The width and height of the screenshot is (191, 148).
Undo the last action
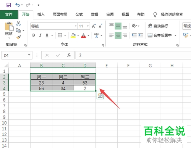18,5
